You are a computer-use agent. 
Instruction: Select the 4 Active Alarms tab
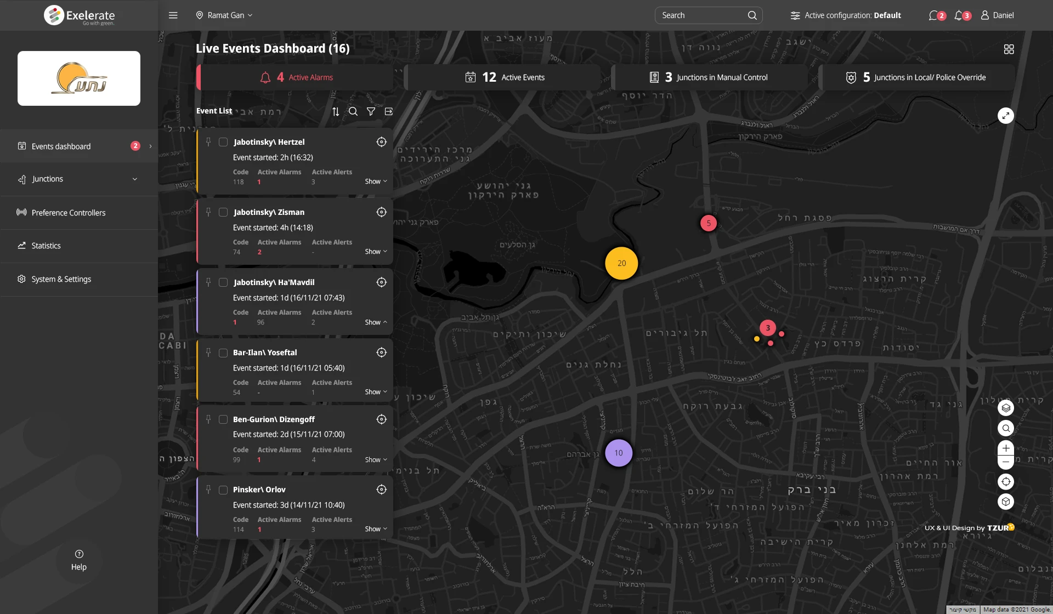(295, 77)
